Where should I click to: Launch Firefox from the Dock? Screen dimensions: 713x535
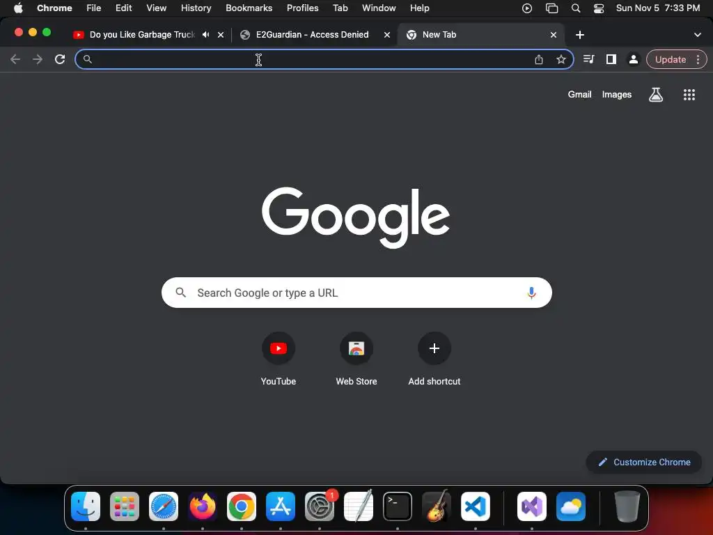coord(203,506)
